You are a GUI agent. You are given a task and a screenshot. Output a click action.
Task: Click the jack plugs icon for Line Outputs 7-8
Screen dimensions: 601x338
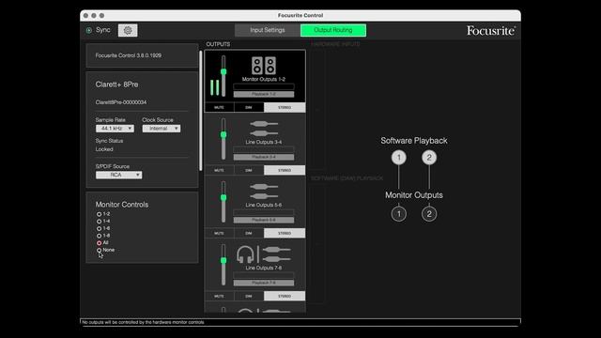tap(276, 254)
